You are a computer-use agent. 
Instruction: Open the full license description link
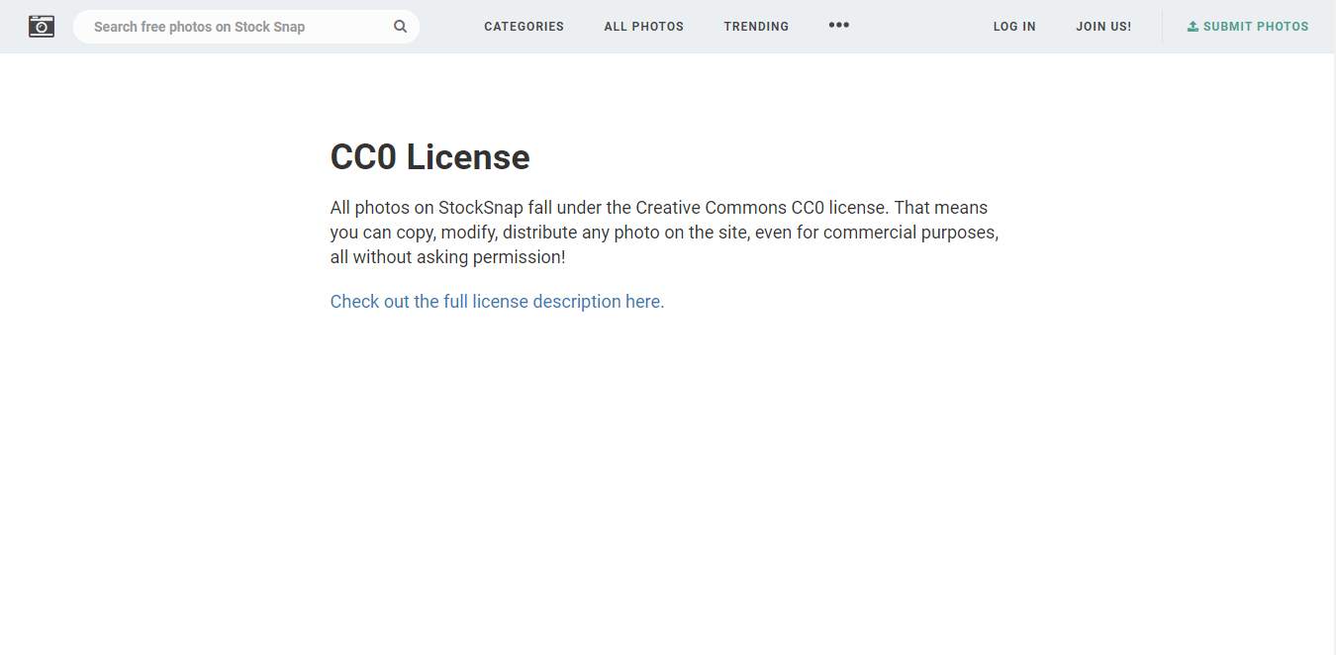click(x=497, y=302)
